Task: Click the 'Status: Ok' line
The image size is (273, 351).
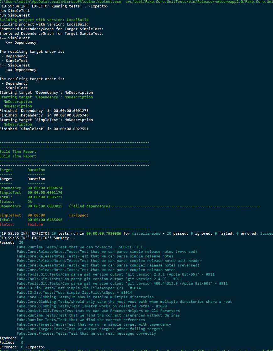Action: (x=16, y=202)
